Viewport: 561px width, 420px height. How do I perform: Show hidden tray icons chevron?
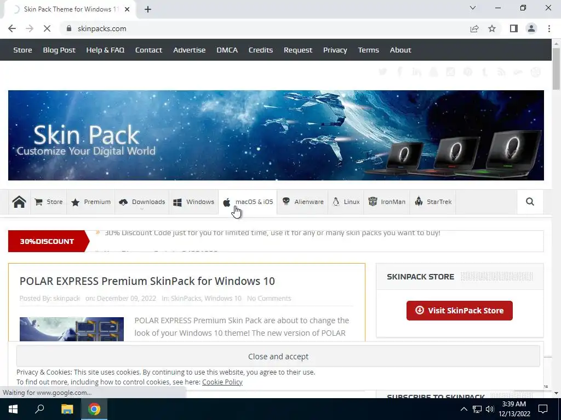pos(463,409)
